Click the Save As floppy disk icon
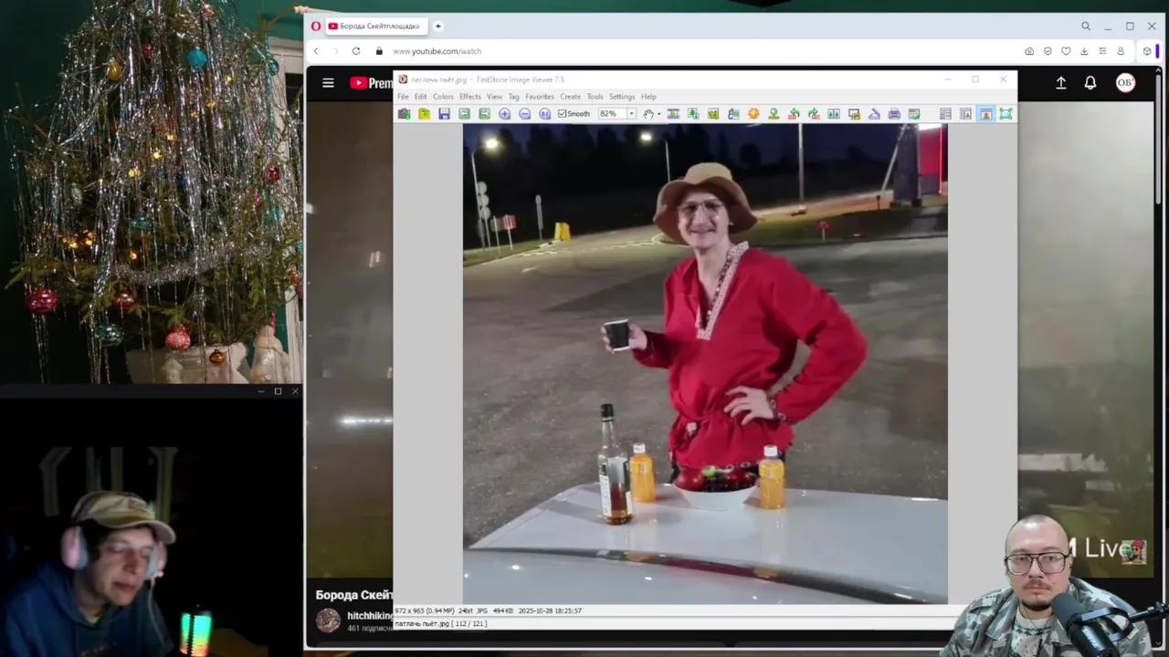The width and height of the screenshot is (1169, 657). coord(444,114)
